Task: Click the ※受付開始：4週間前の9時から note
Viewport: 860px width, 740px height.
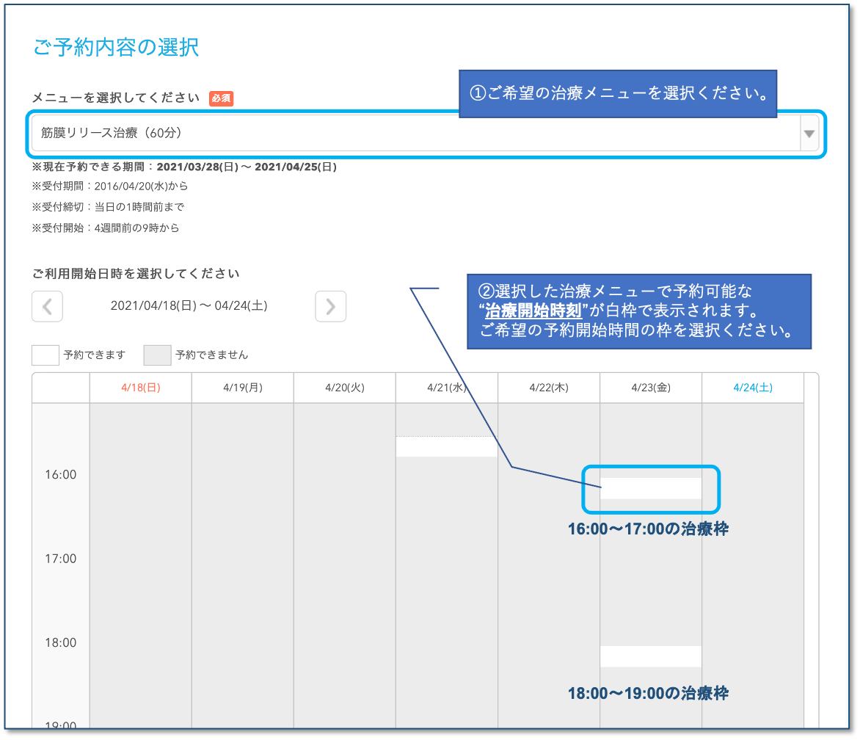Action: [106, 228]
